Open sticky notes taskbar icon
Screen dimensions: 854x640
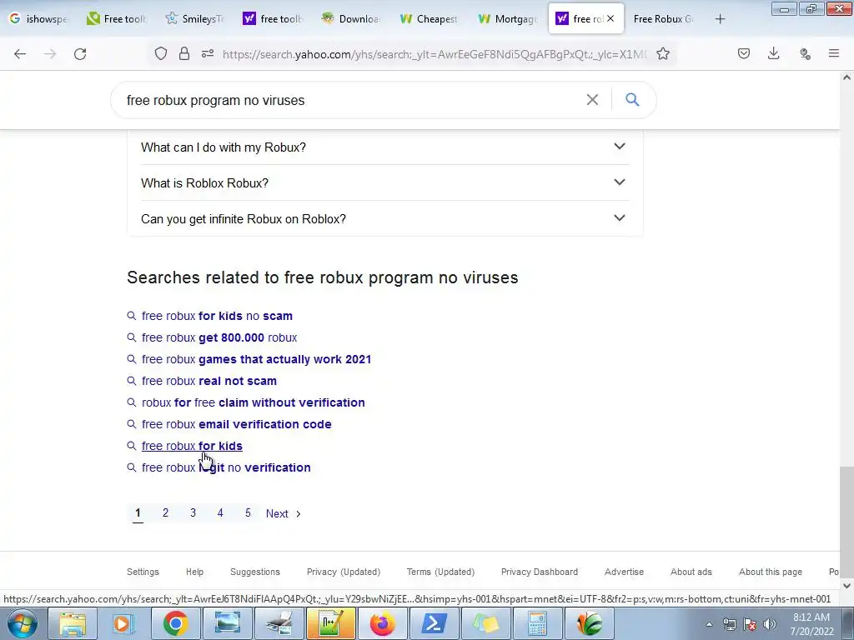coord(486,623)
